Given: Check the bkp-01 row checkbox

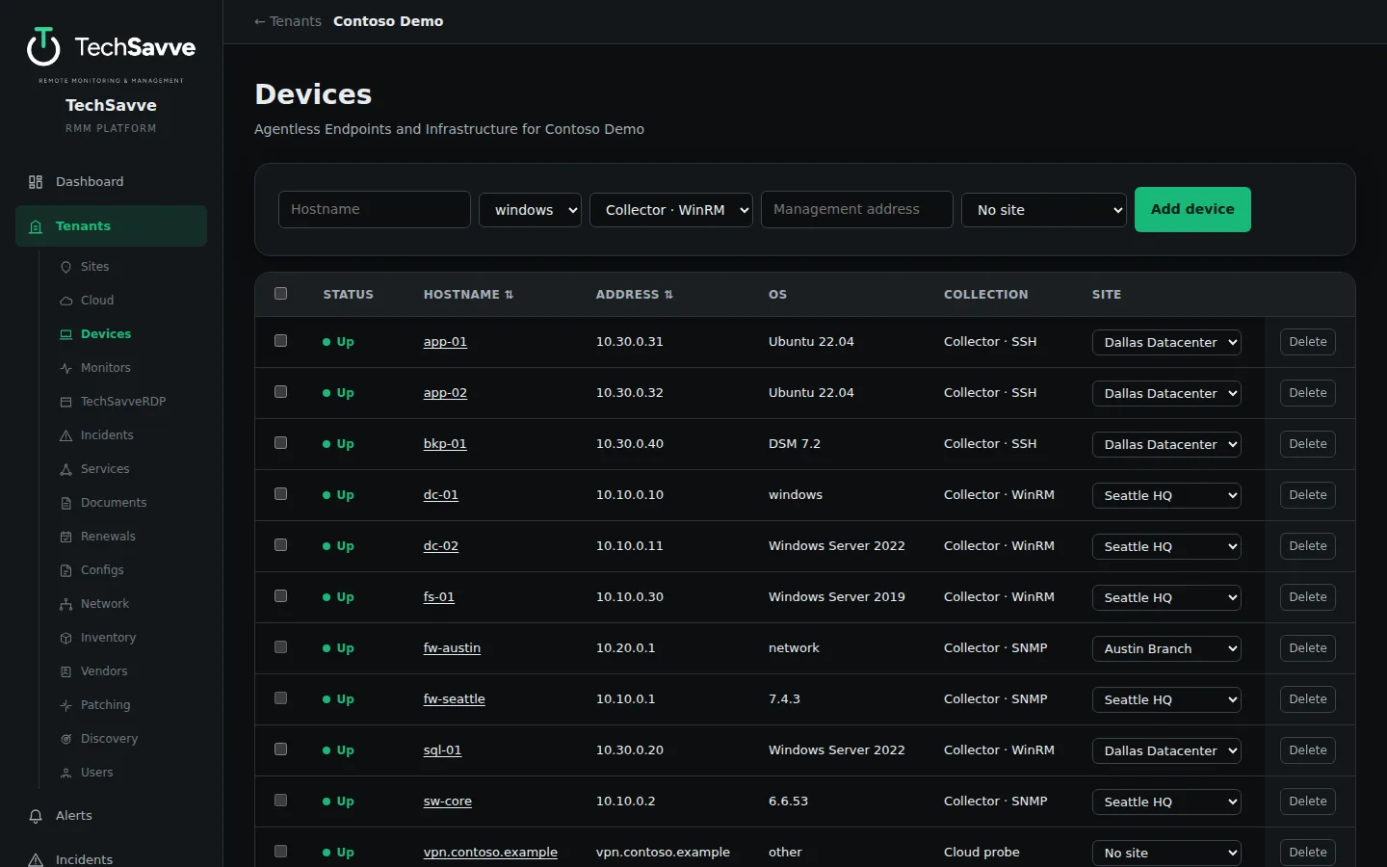Looking at the screenshot, I should (x=280, y=443).
